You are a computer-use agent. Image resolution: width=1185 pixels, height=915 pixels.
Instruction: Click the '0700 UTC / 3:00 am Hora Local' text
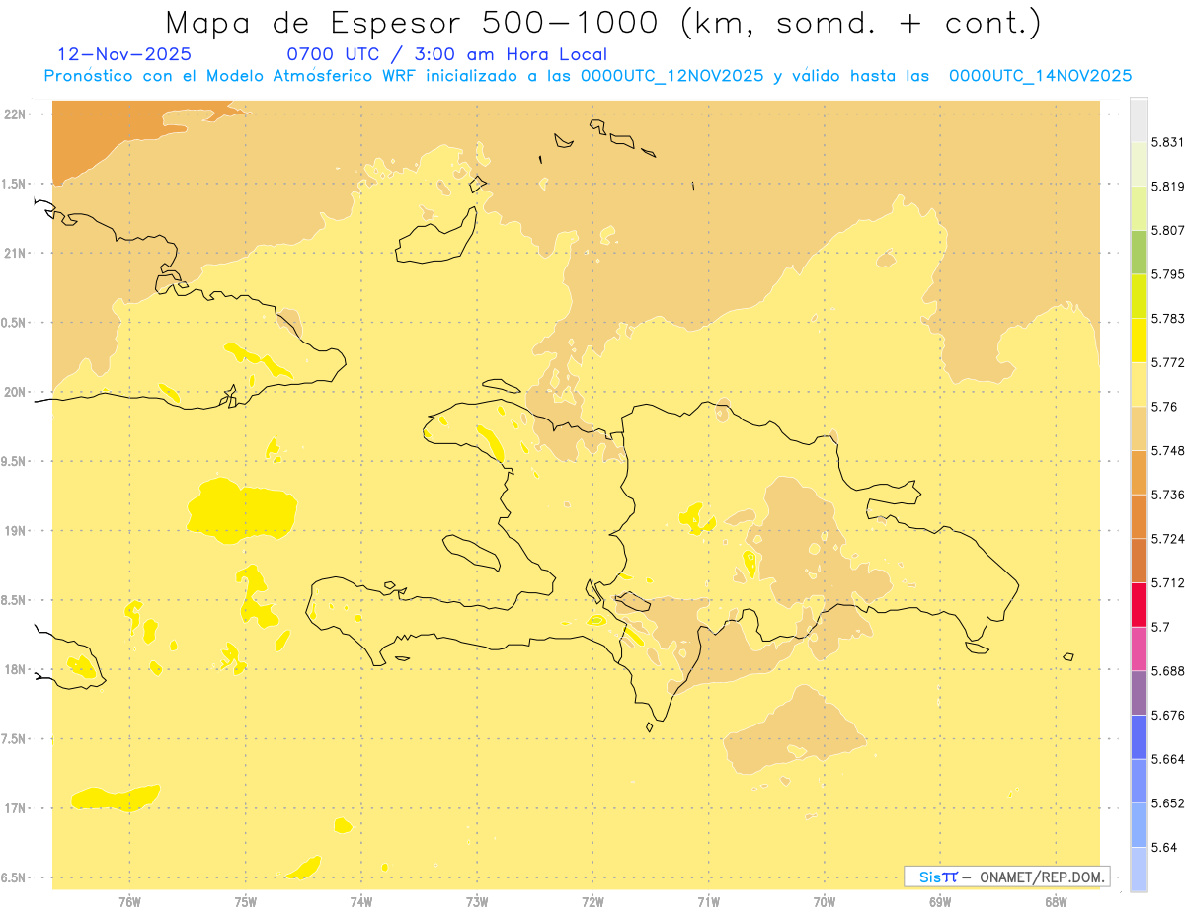coord(446,55)
